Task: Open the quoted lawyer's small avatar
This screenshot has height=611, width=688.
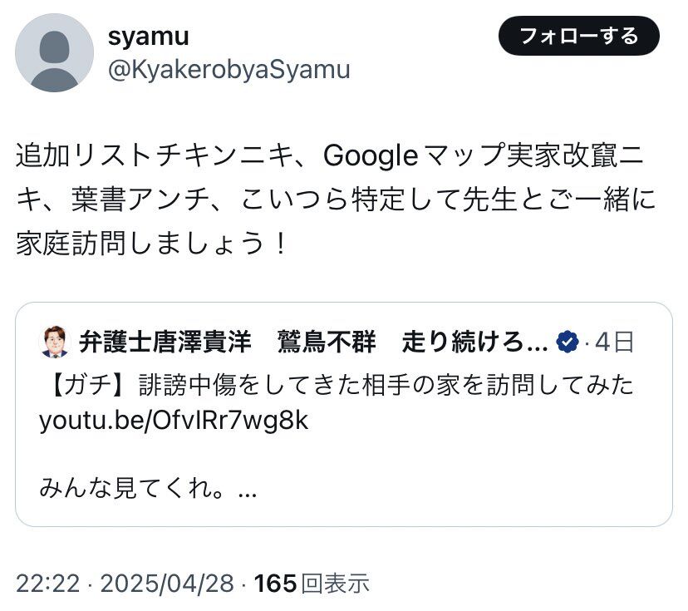Action: tap(54, 342)
